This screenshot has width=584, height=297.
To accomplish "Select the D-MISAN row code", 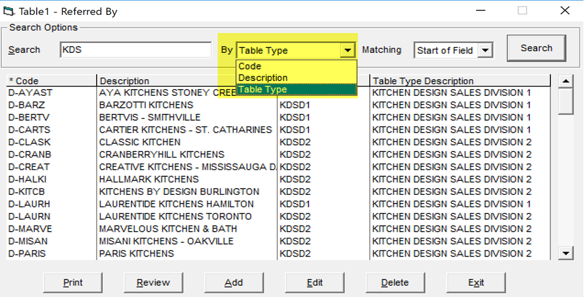I will click(28, 241).
